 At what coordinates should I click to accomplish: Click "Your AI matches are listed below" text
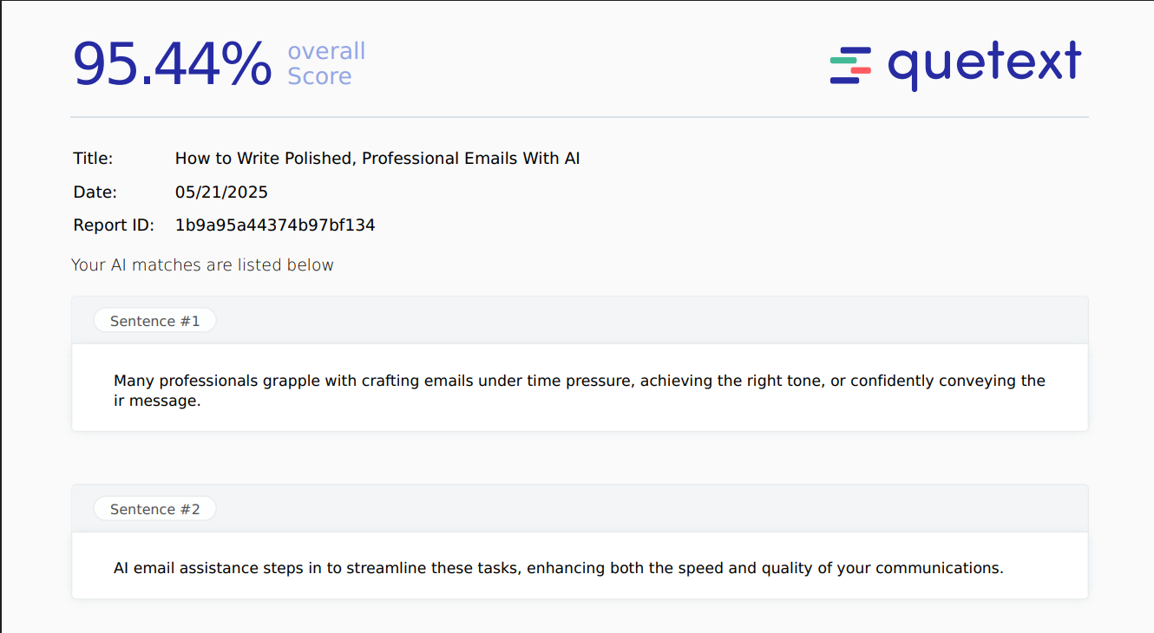pyautogui.click(x=202, y=265)
